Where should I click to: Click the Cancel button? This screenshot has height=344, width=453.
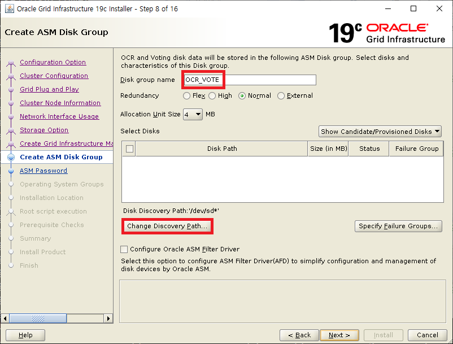pyautogui.click(x=427, y=335)
